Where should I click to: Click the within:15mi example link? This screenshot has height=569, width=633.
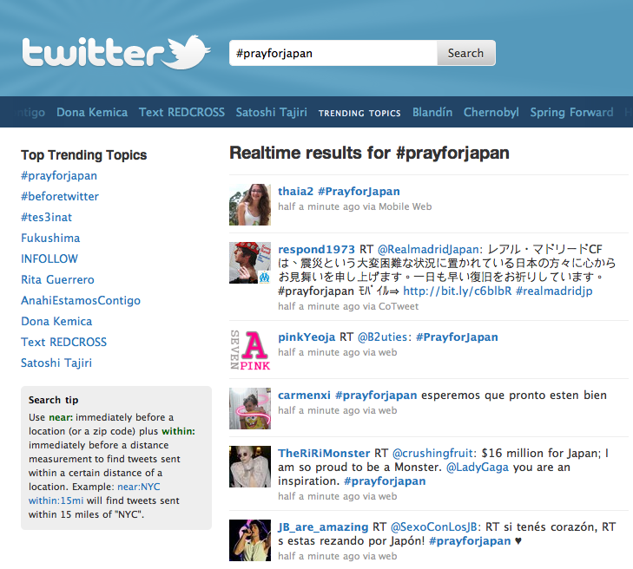[56, 500]
